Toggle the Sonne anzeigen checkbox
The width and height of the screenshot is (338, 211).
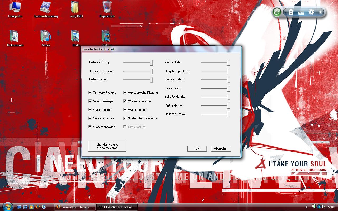click(x=90, y=118)
